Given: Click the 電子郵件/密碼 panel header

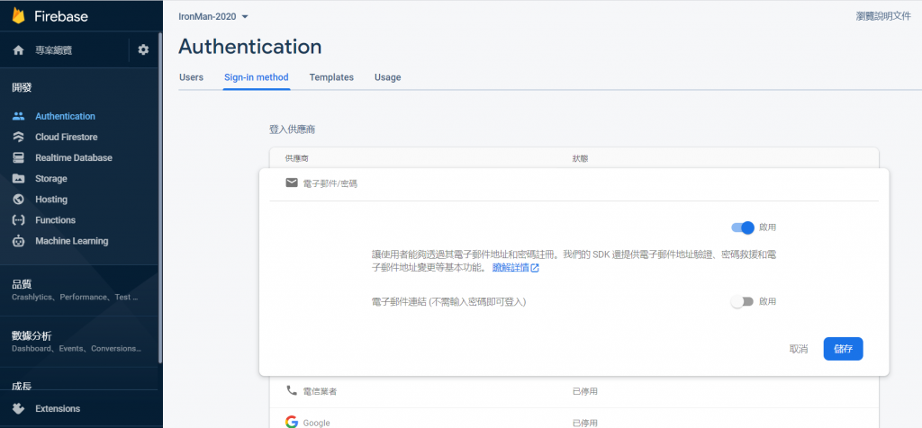Looking at the screenshot, I should [574, 183].
